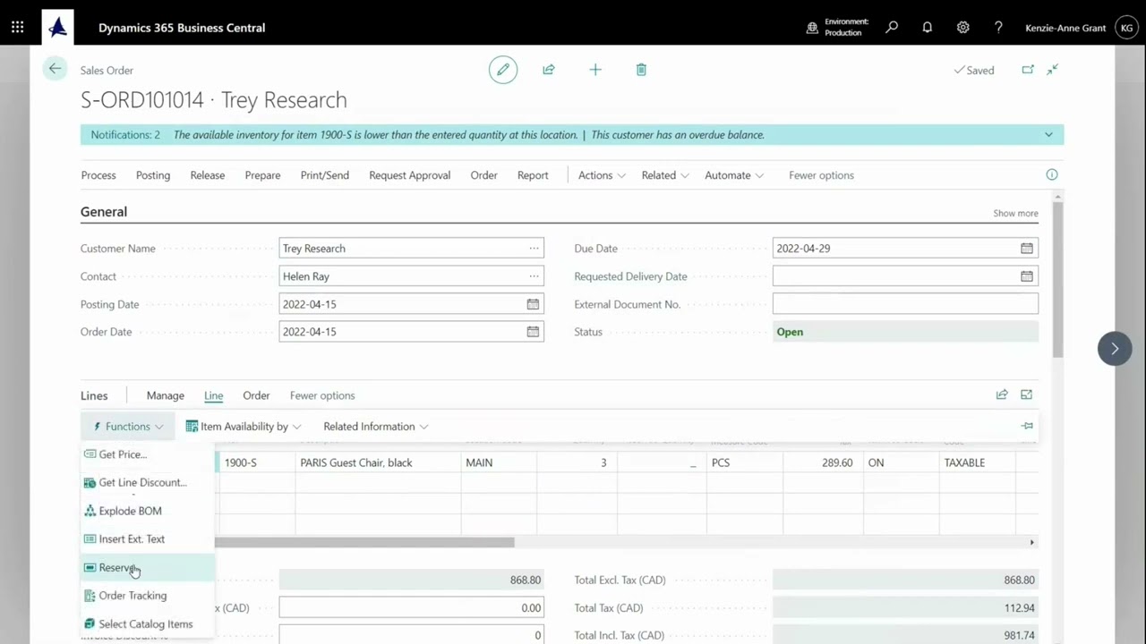Viewport: 1146px width, 644px height.
Task: Select Reserve menu item
Action: 148,568
